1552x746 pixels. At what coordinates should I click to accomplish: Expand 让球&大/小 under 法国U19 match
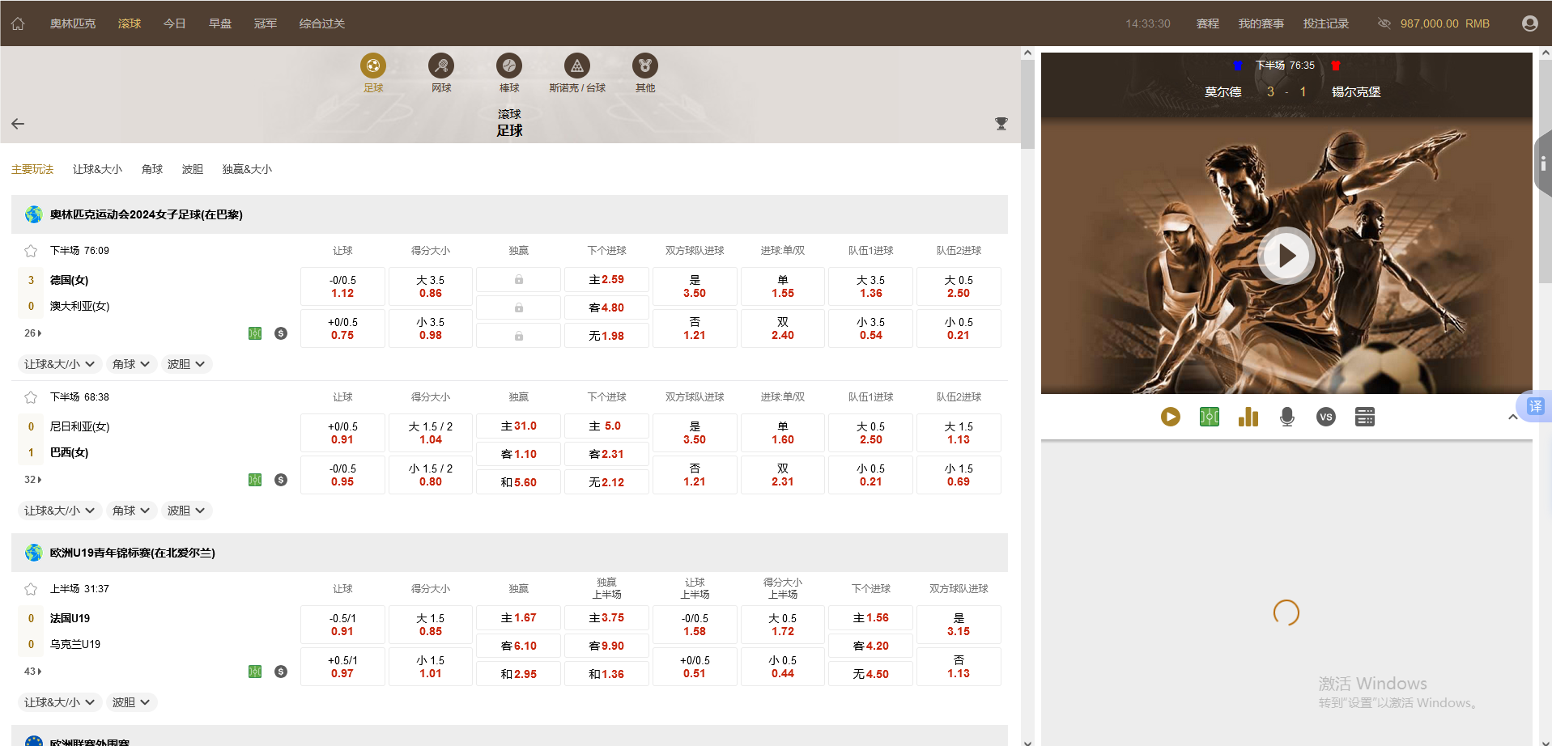point(60,702)
